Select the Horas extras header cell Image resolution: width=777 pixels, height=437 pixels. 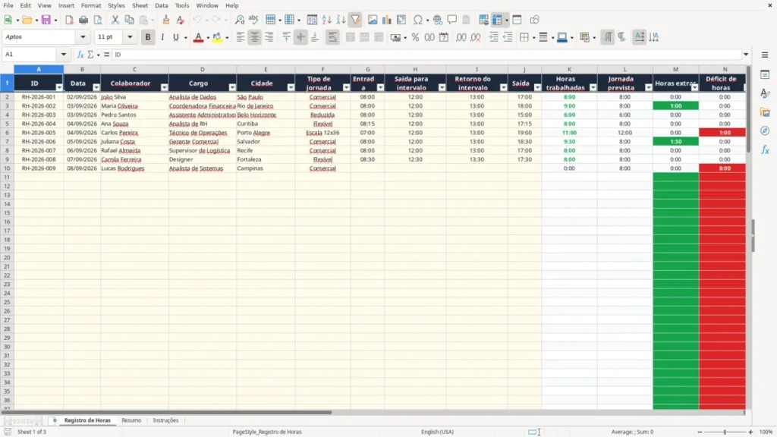click(x=676, y=83)
